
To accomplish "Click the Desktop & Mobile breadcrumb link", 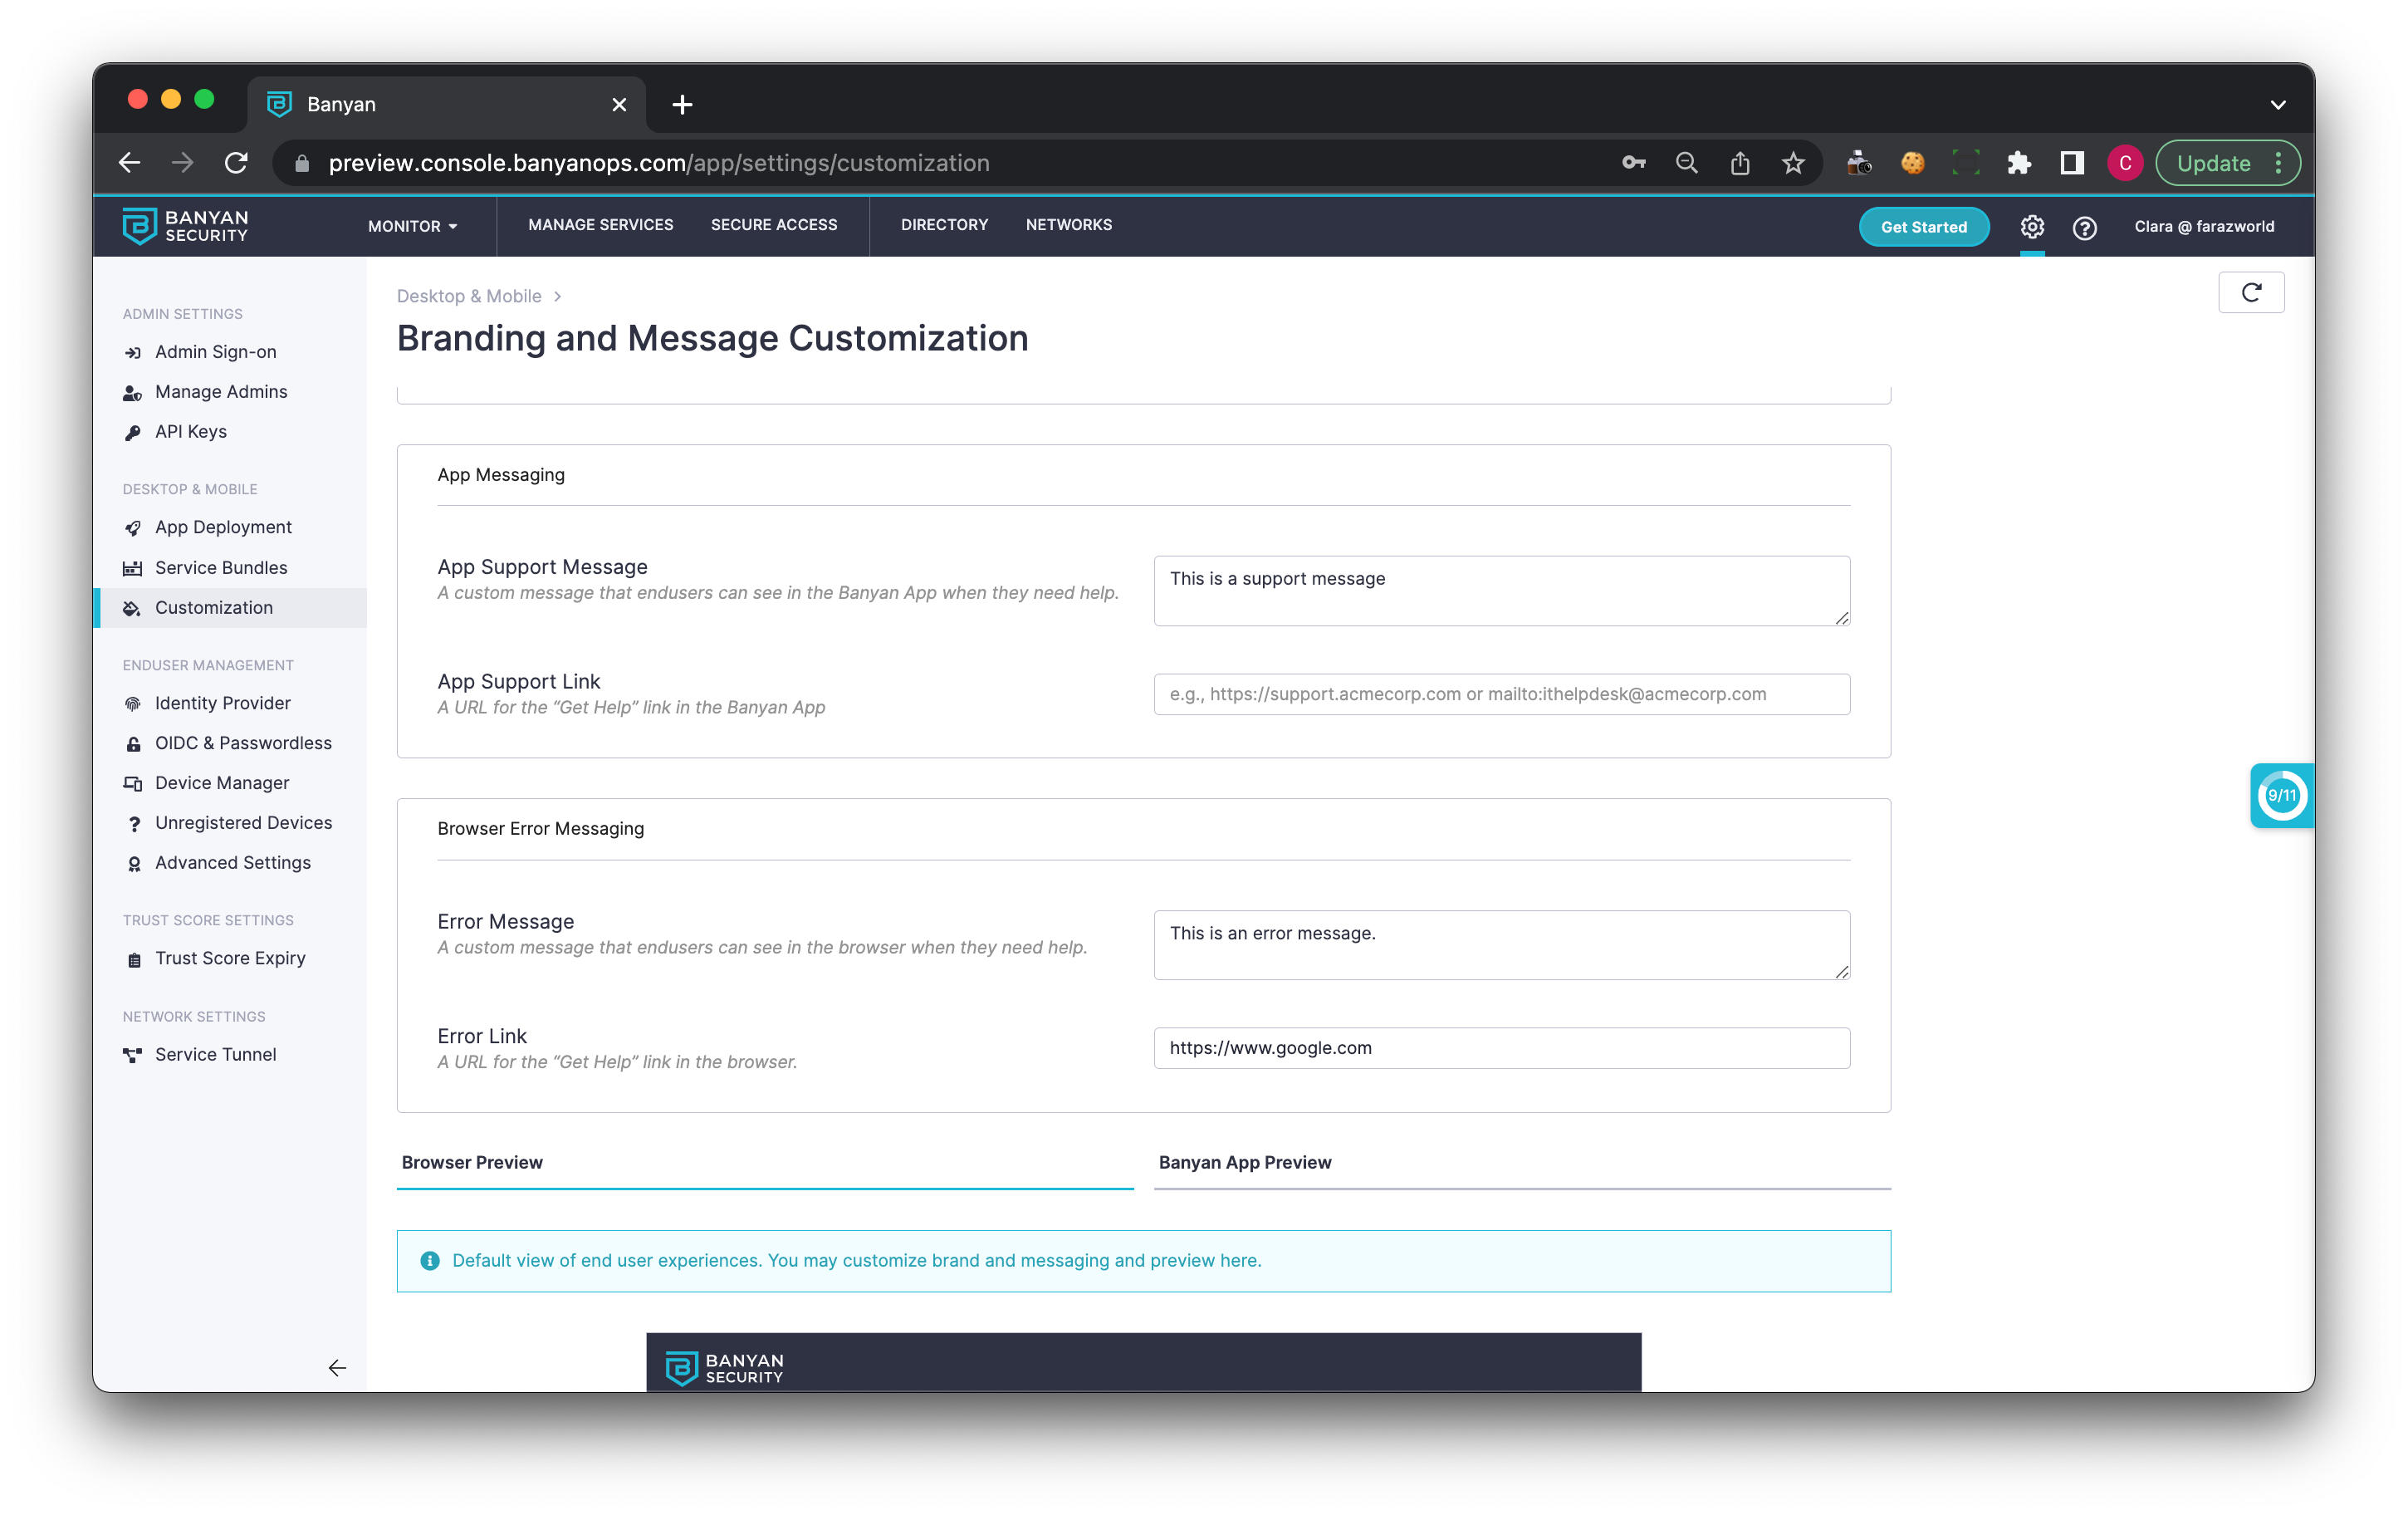I will 469,296.
